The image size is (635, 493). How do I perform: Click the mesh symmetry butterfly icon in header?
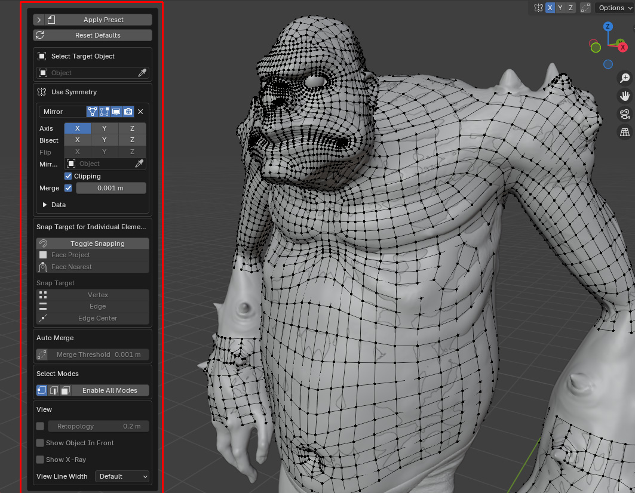(538, 8)
